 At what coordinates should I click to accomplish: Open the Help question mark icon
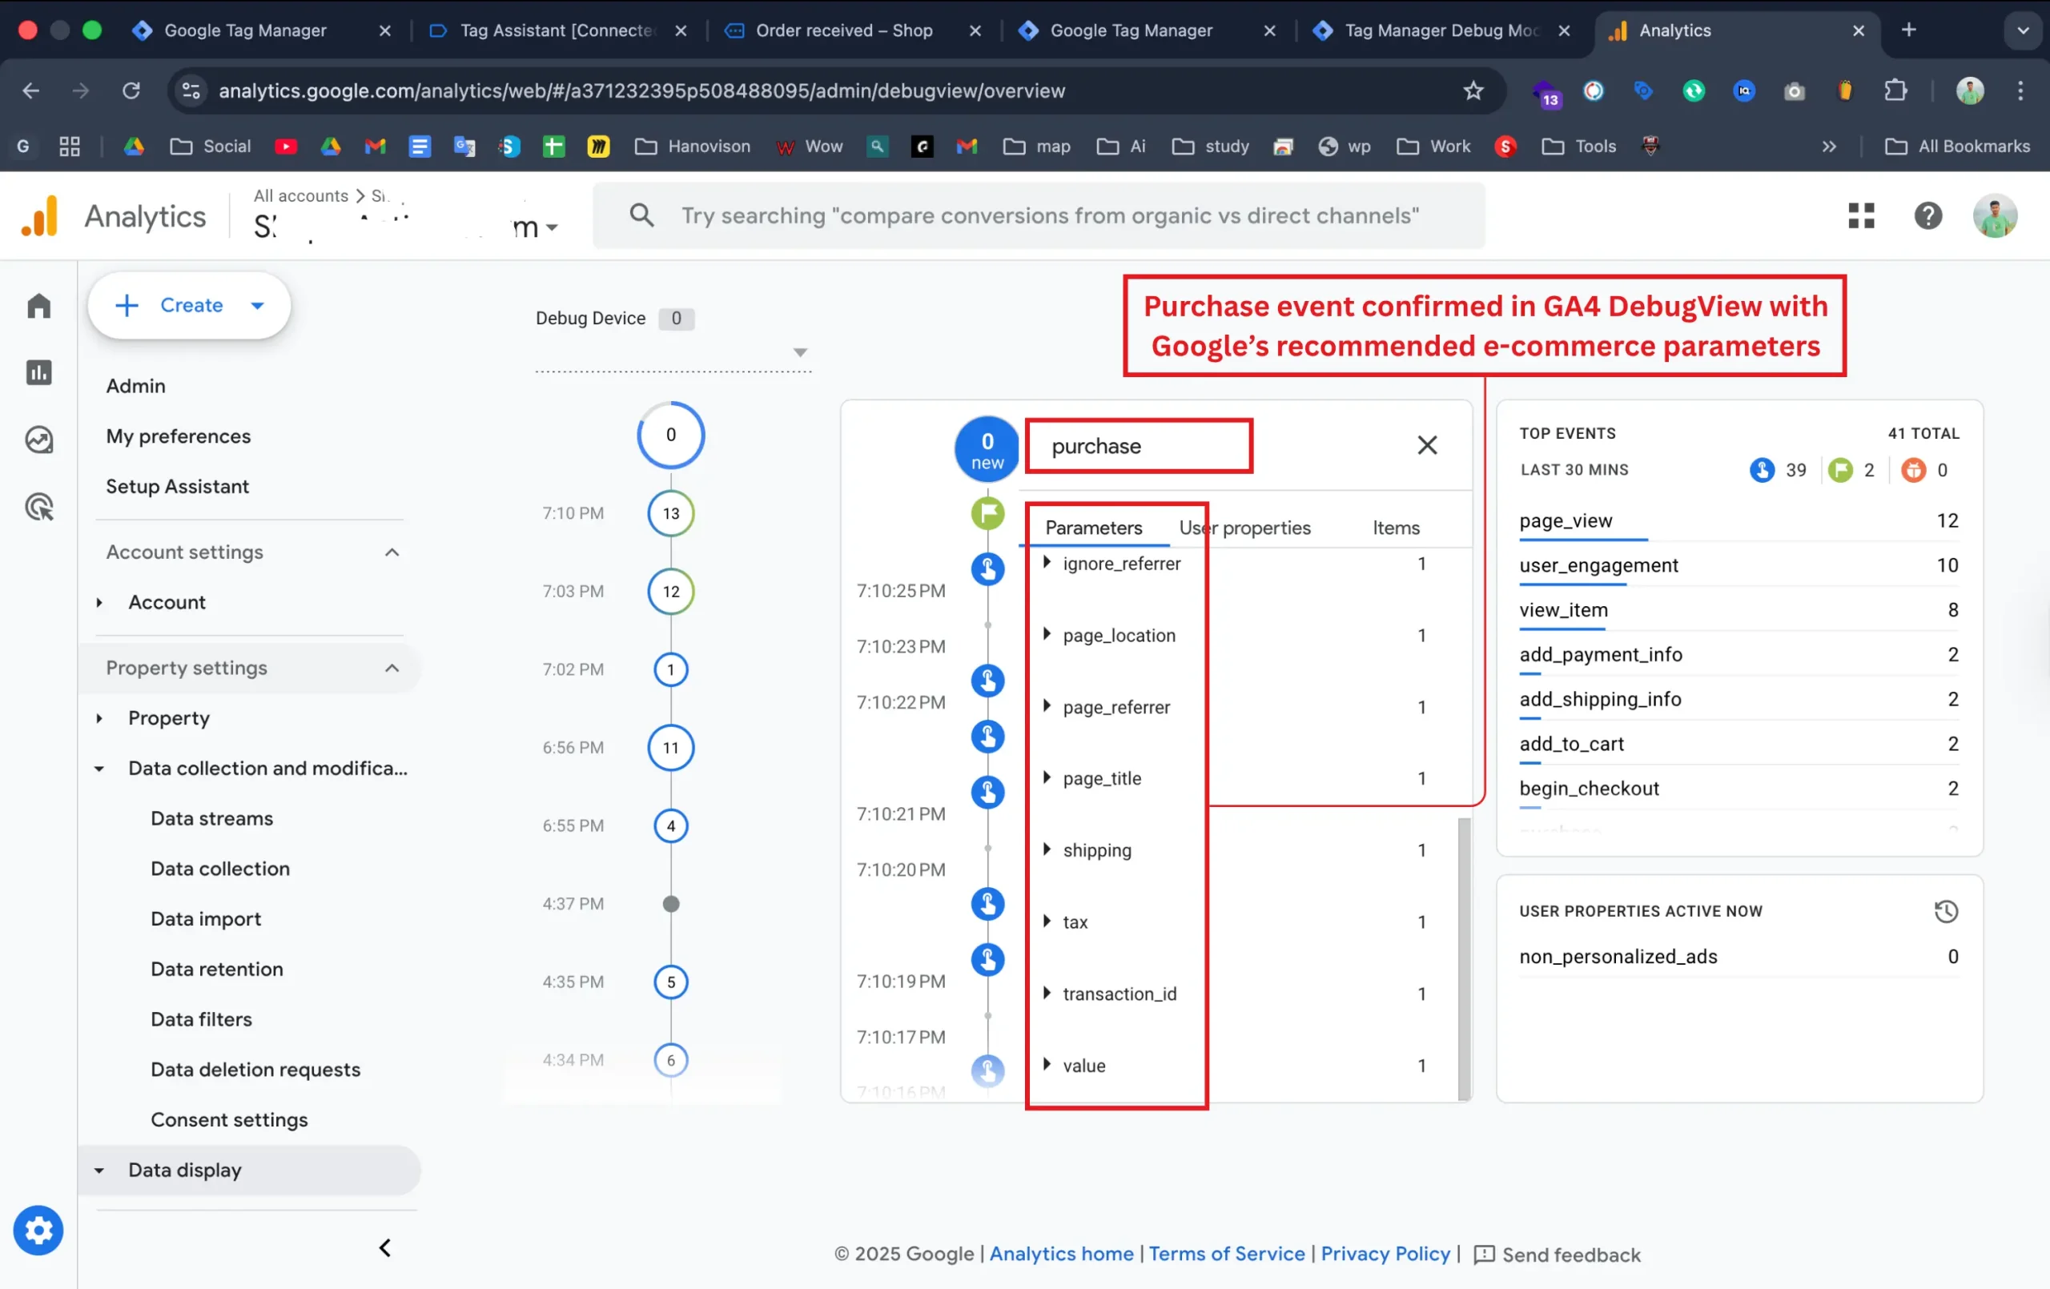click(x=1927, y=215)
